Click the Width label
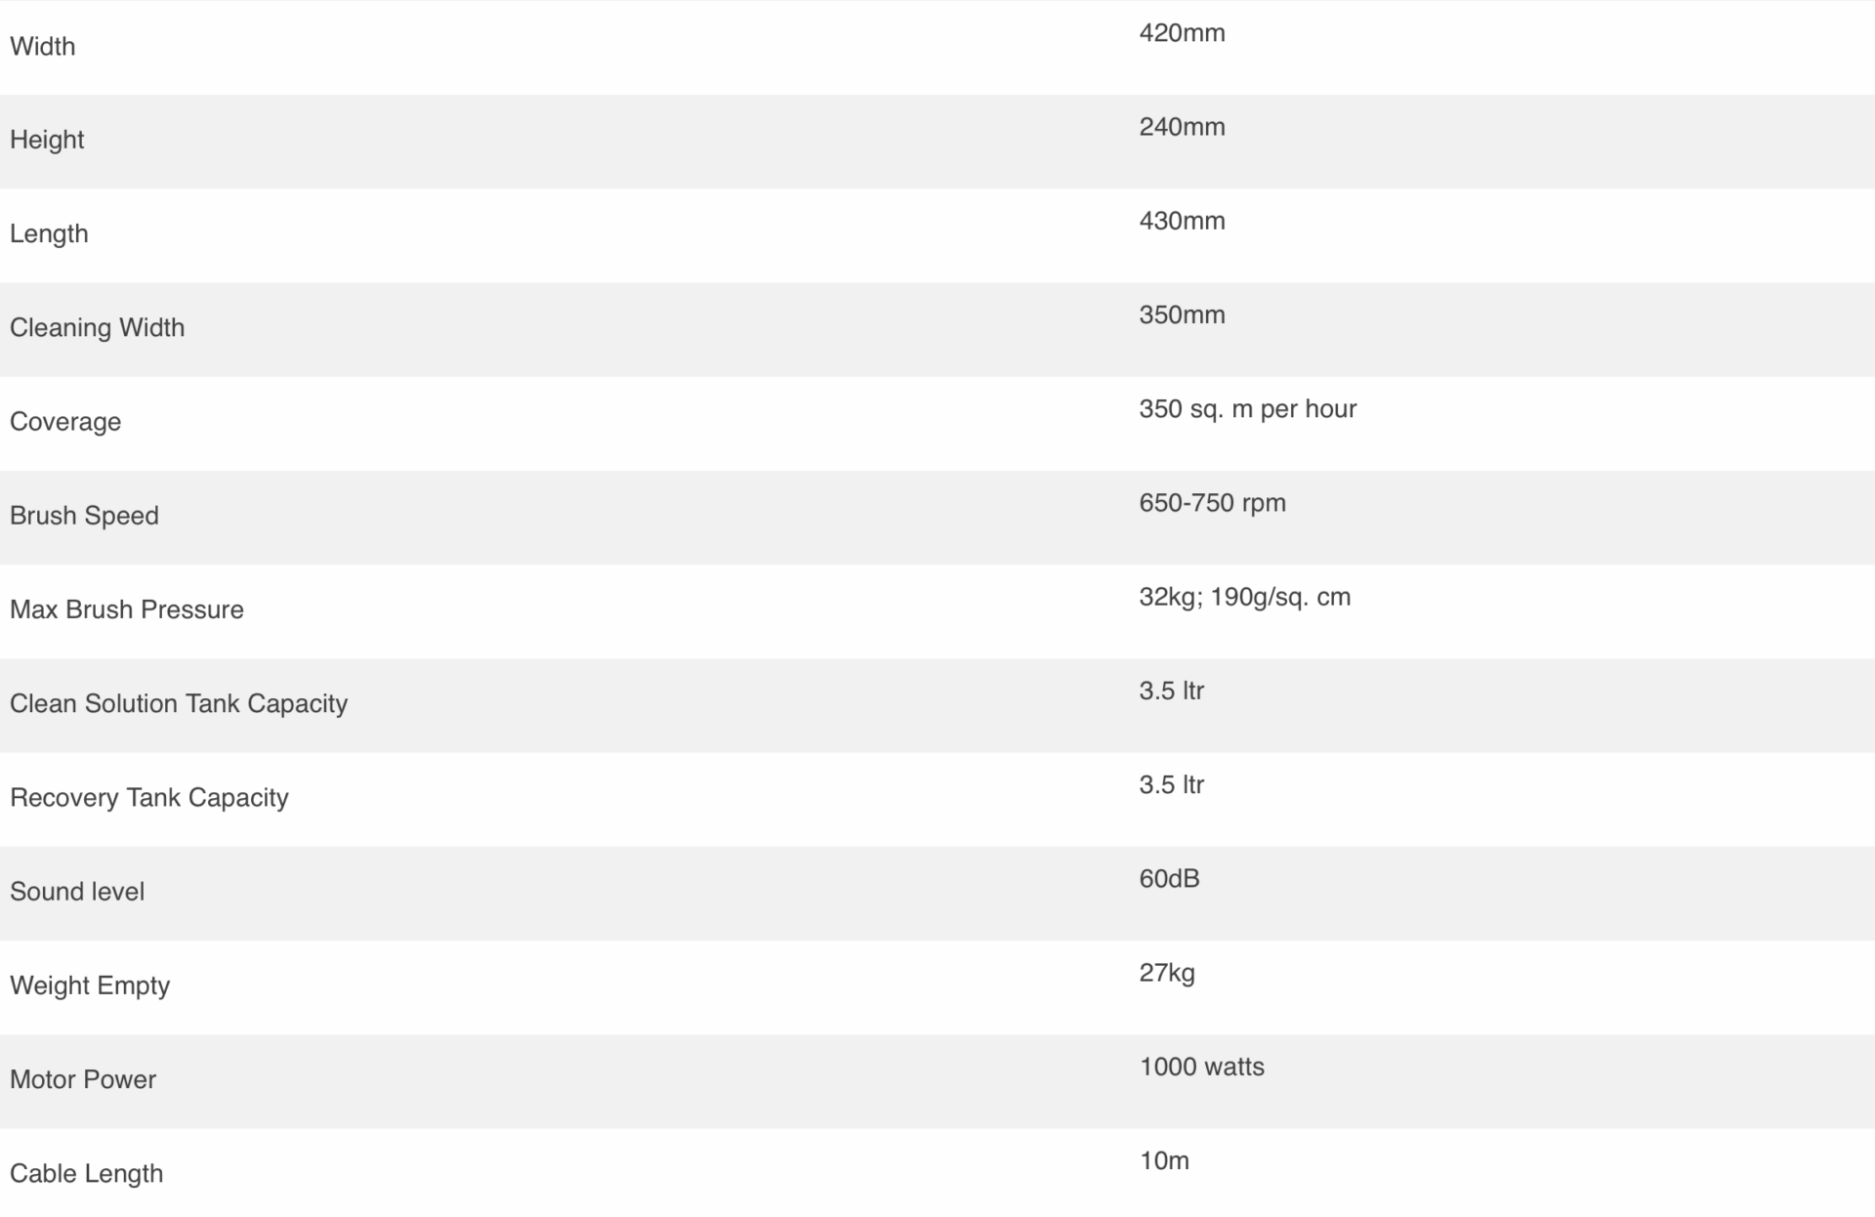Image resolution: width=1875 pixels, height=1217 pixels. point(42,46)
